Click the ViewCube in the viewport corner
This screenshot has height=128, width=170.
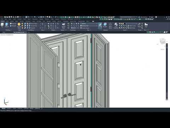(x=163, y=41)
